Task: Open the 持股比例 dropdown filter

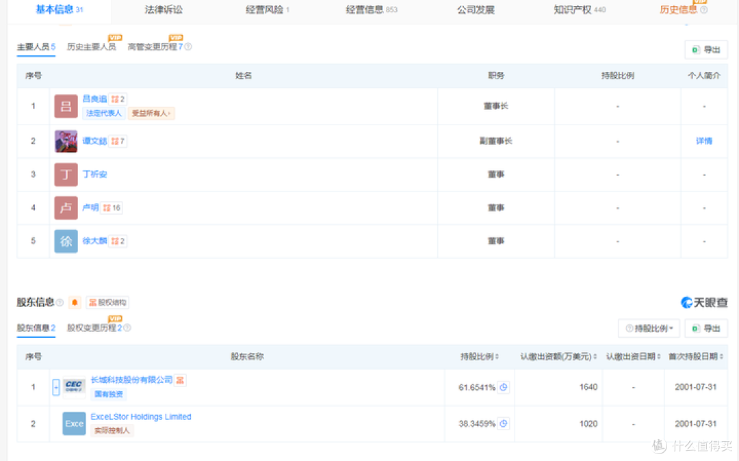Action: (x=649, y=328)
